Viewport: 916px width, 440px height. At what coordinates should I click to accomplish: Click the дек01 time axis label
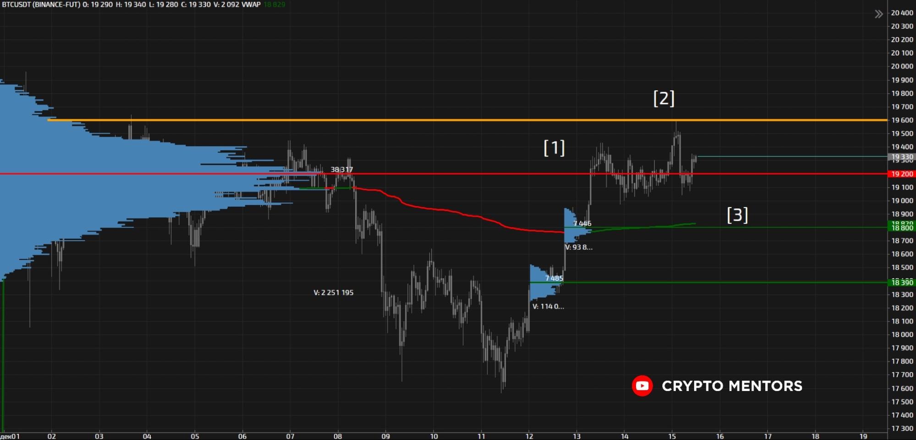[x=10, y=436]
